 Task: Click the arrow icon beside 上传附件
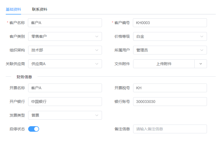(x=201, y=64)
